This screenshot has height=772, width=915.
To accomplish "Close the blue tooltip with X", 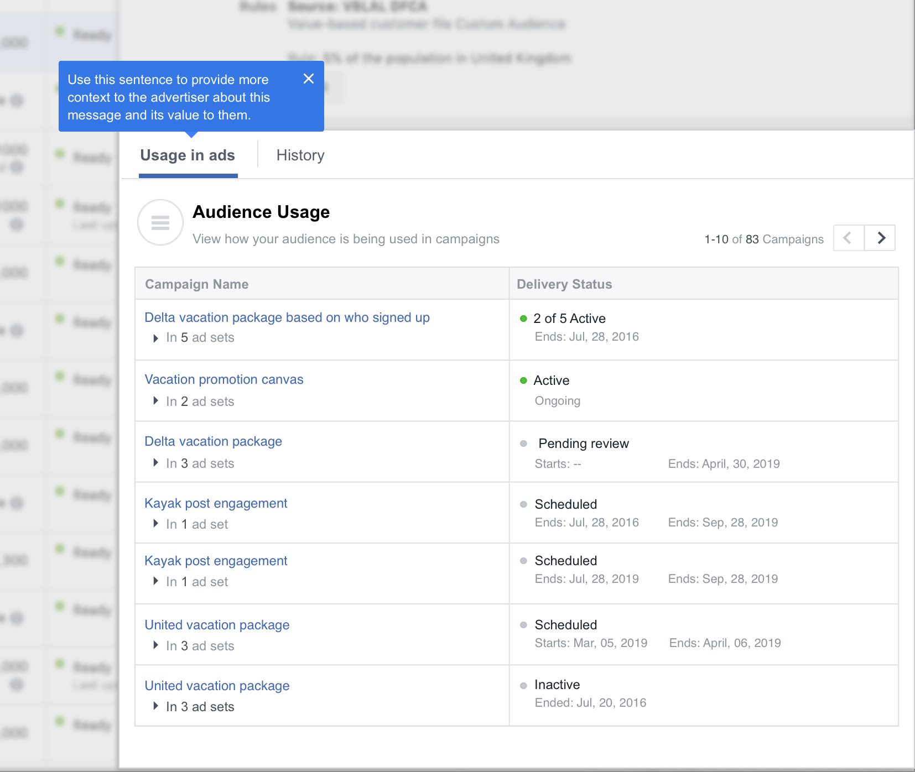I will [x=309, y=79].
